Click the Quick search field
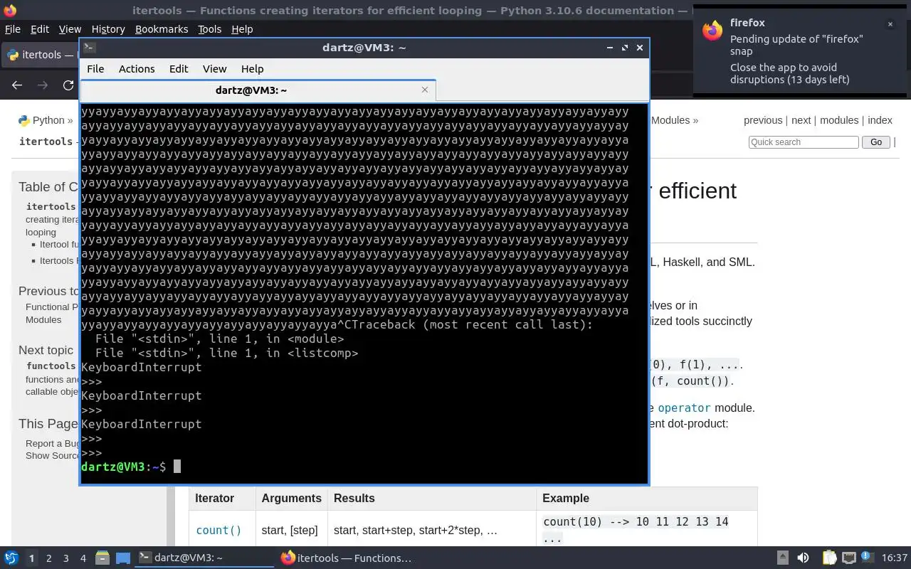Screen dimensions: 911x569 804,142
